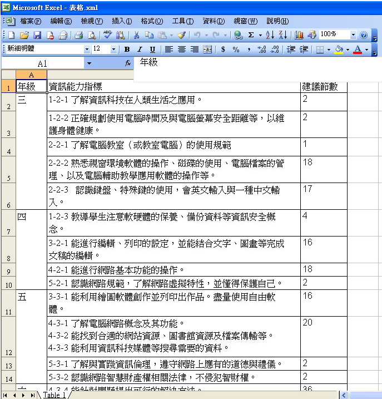Sort ascending with the A-Z icon
This screenshot has width=382, height=399.
tap(270, 35)
